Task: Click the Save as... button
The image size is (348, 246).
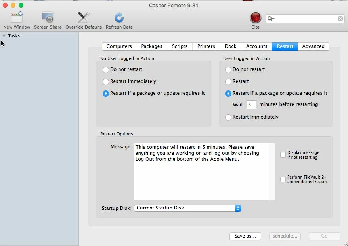Action: (245, 236)
